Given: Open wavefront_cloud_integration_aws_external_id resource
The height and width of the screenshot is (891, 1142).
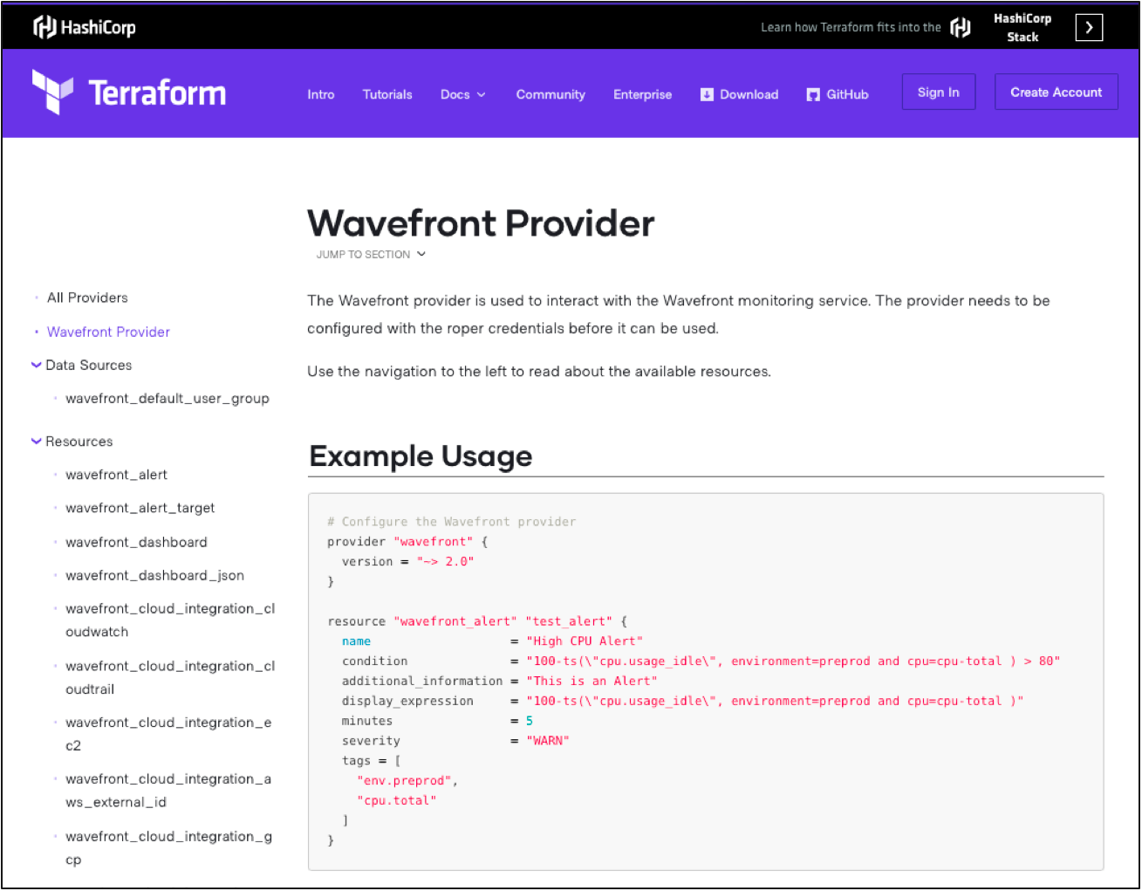Looking at the screenshot, I should point(168,791).
